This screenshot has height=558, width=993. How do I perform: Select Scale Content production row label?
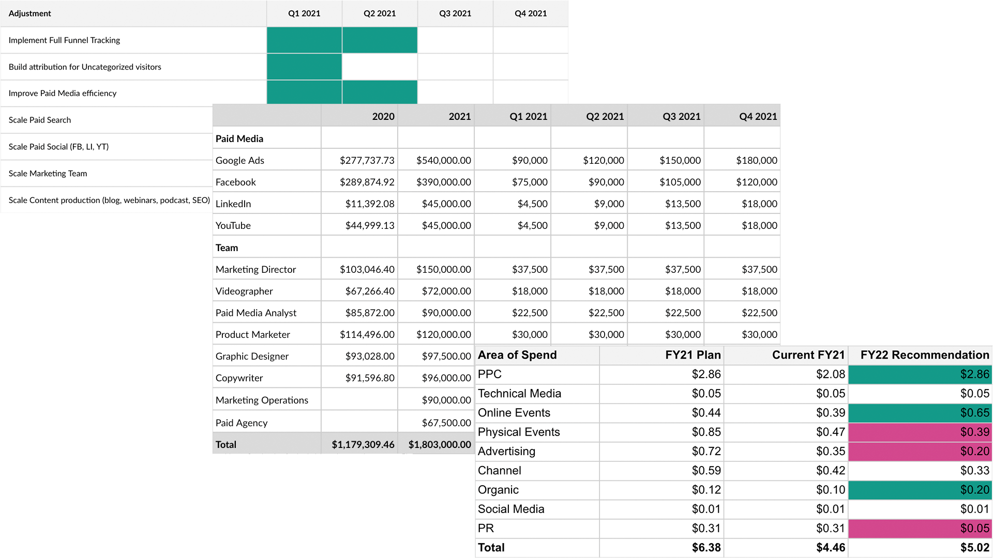click(109, 200)
